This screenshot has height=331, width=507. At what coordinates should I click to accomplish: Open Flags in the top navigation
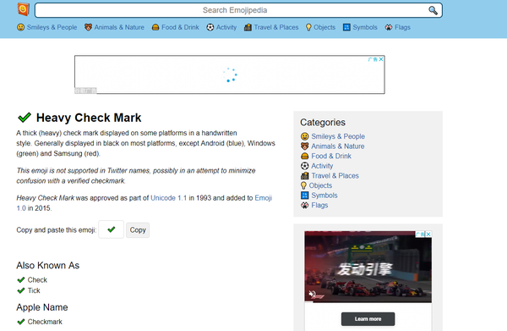click(398, 27)
